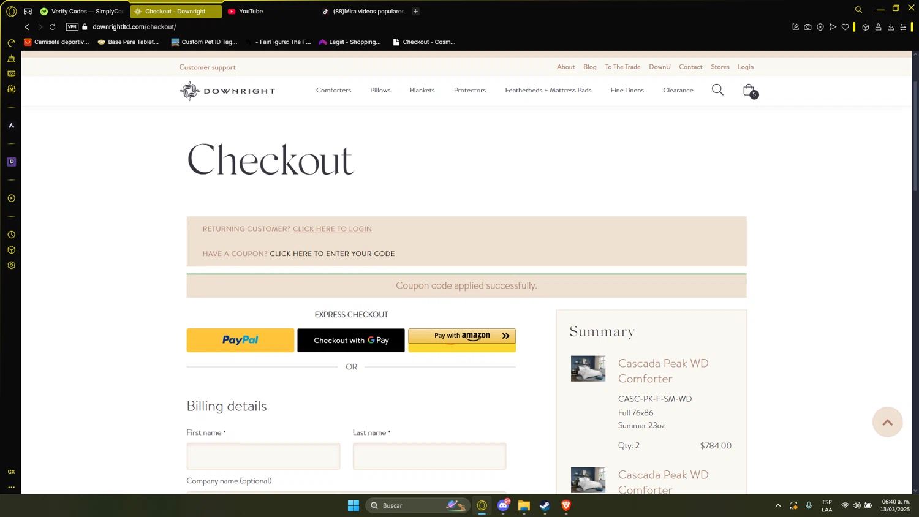Open Twitch in the Opera sidebar
This screenshot has height=517, width=919.
pos(11,162)
